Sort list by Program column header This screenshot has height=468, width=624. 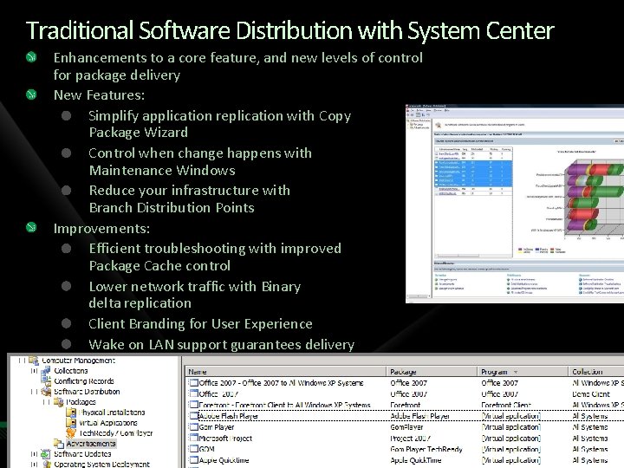click(523, 372)
